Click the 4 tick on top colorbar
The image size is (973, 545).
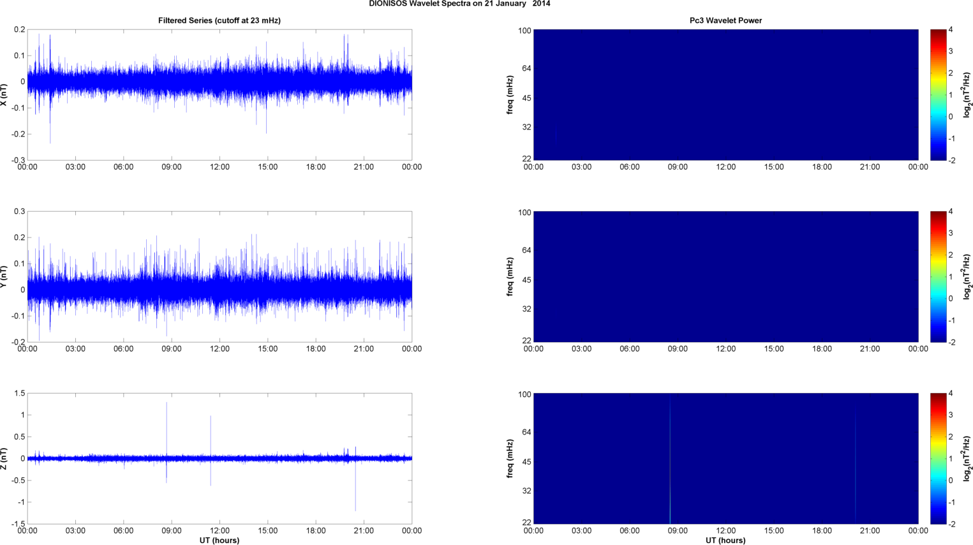tap(951, 30)
